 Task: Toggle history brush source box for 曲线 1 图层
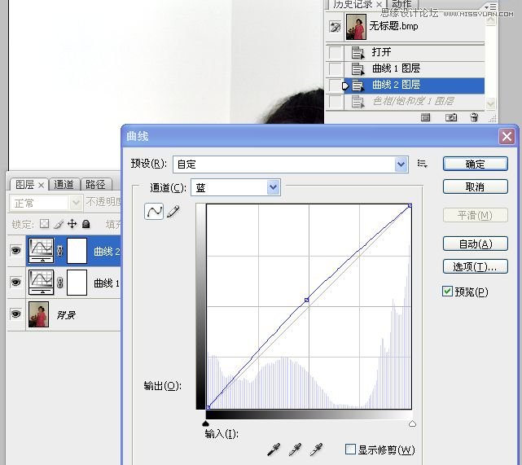[x=335, y=68]
